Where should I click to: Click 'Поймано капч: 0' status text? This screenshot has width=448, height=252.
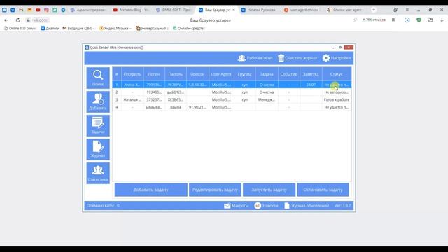[x=103, y=205]
